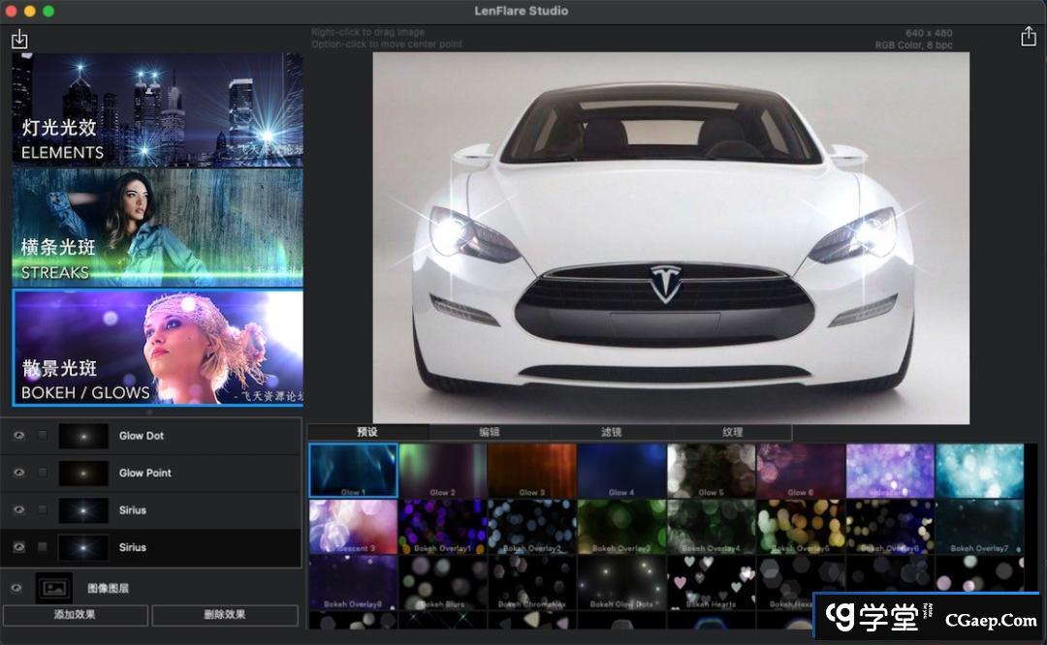The image size is (1047, 645).
Task: Select the Glow 5 preset thumbnail
Action: 711,471
